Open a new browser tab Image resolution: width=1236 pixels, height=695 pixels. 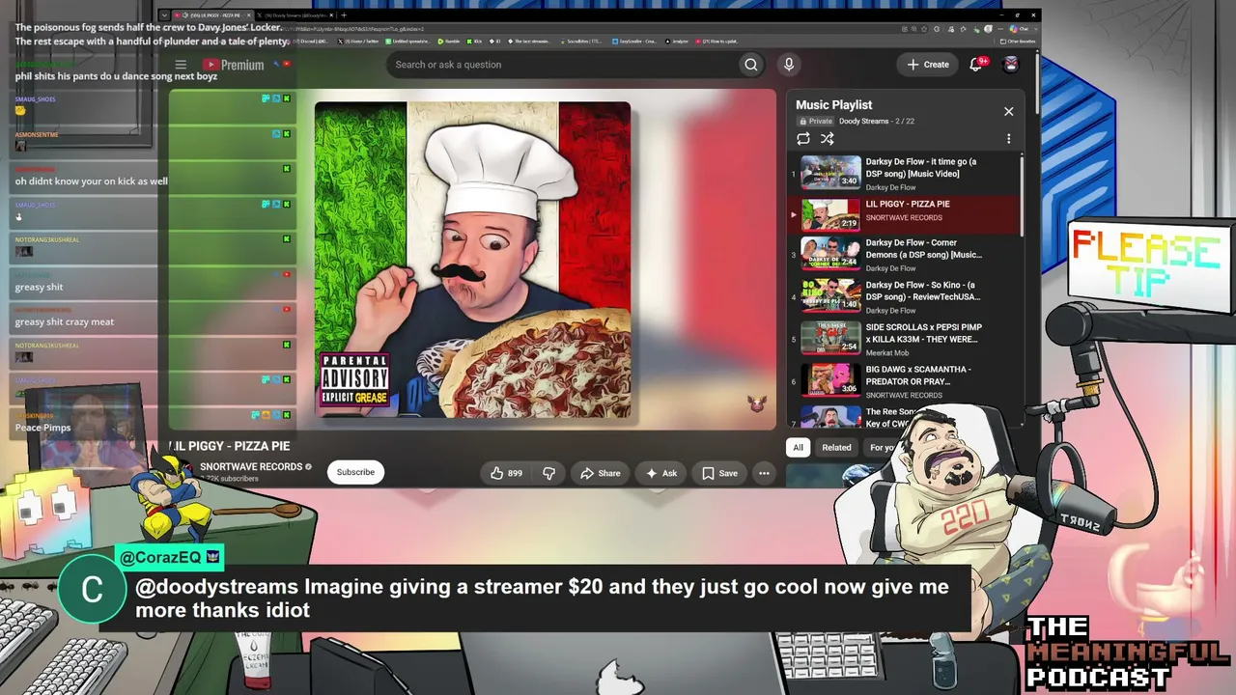[344, 15]
